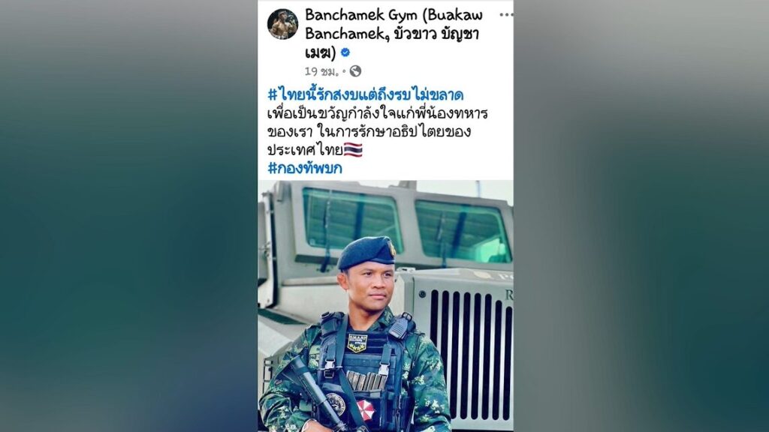The image size is (769, 432).
Task: Click the star rank patch on the vest
Action: click(357, 343)
